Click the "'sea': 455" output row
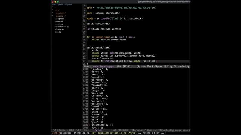Viewport: 241px width, 135px height. [97, 93]
